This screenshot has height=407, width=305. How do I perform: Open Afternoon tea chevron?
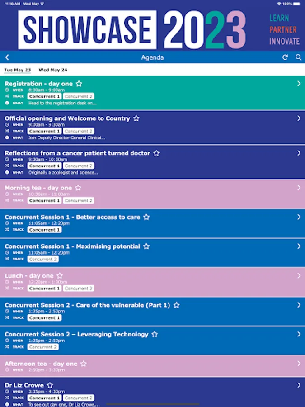point(299,364)
